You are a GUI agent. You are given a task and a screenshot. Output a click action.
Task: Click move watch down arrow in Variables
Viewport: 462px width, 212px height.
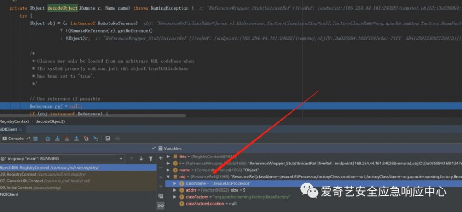(161, 187)
